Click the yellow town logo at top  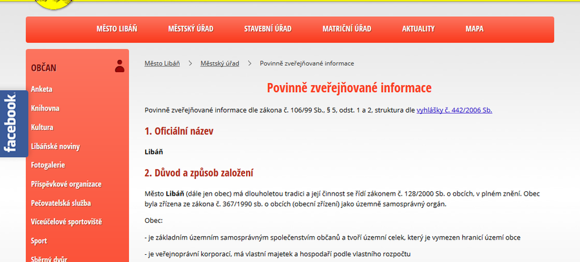click(x=54, y=5)
